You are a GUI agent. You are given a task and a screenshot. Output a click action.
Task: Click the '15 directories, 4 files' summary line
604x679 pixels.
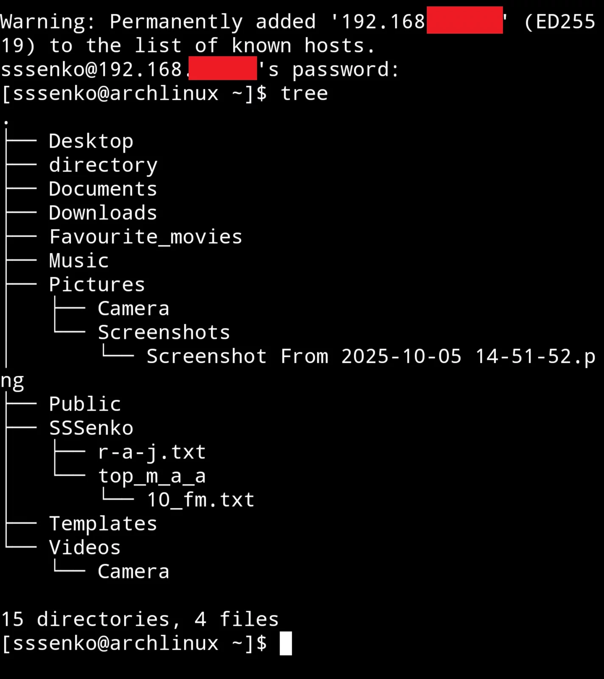pyautogui.click(x=140, y=619)
